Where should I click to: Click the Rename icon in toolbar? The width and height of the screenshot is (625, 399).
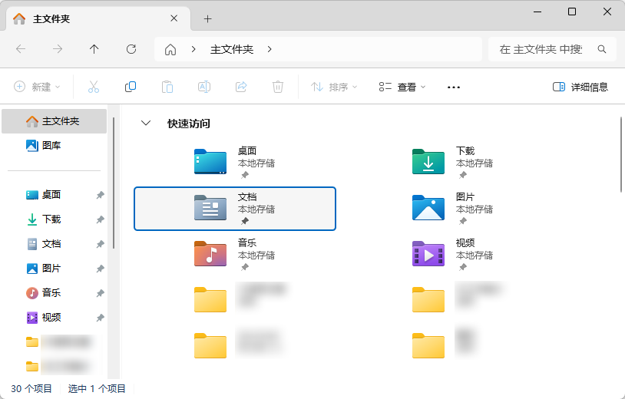(204, 87)
